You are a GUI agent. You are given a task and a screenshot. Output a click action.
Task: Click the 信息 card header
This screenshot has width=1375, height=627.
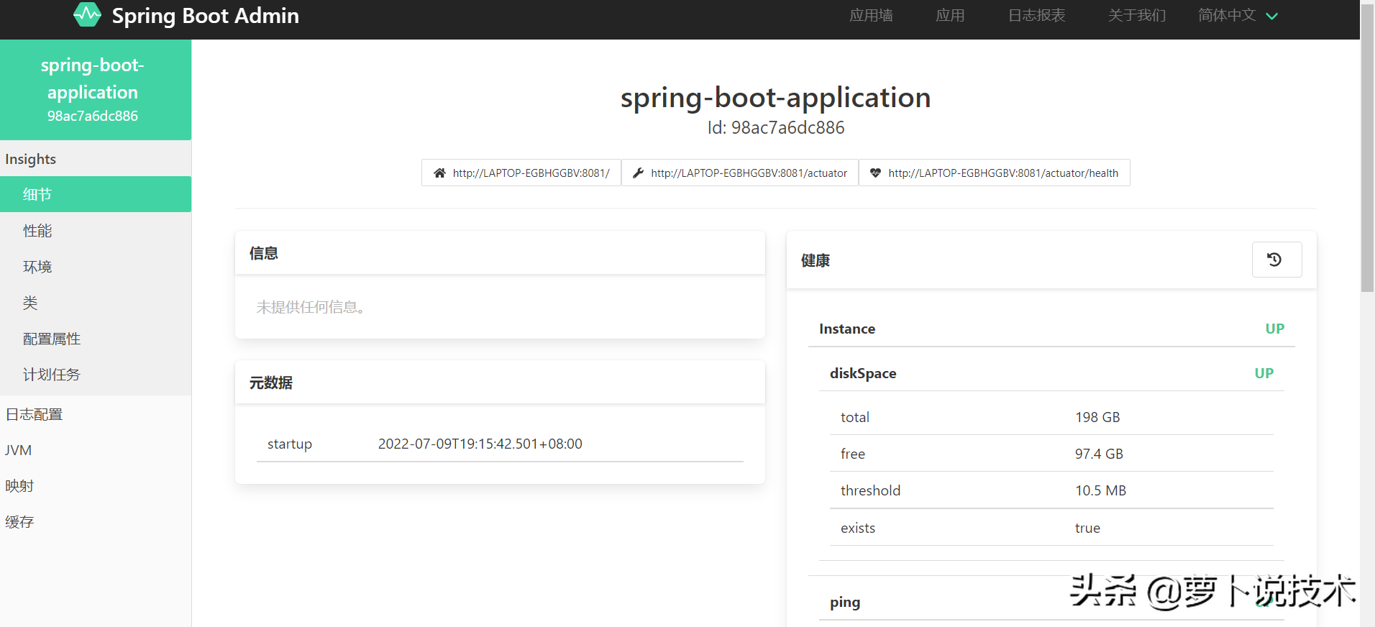coord(500,253)
